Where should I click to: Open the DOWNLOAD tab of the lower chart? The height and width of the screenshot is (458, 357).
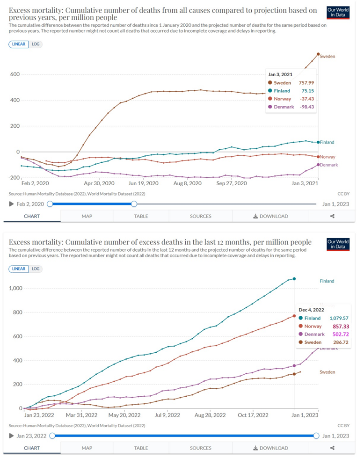point(270,448)
